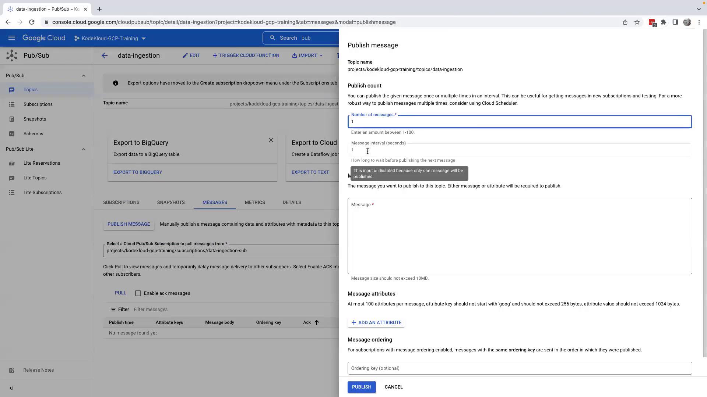The image size is (707, 397).
Task: Switch to the Metrics tab
Action: pos(255,203)
